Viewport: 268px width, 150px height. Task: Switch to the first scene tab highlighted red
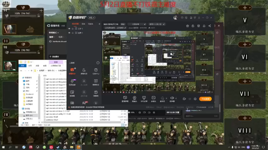point(75,24)
